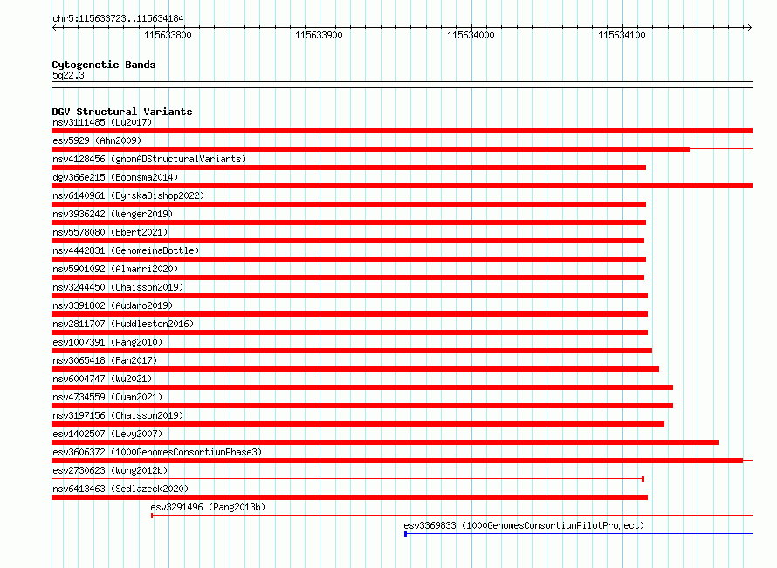
Task: Click the red bar under nsv6140961
Action: coord(349,204)
